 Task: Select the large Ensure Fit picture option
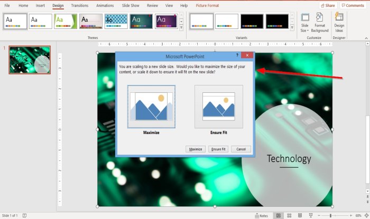pyautogui.click(x=219, y=107)
